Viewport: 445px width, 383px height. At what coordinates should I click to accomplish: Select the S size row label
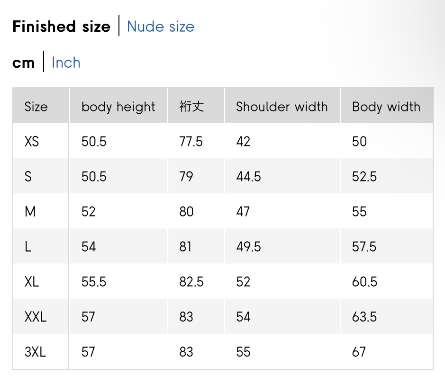pos(28,176)
